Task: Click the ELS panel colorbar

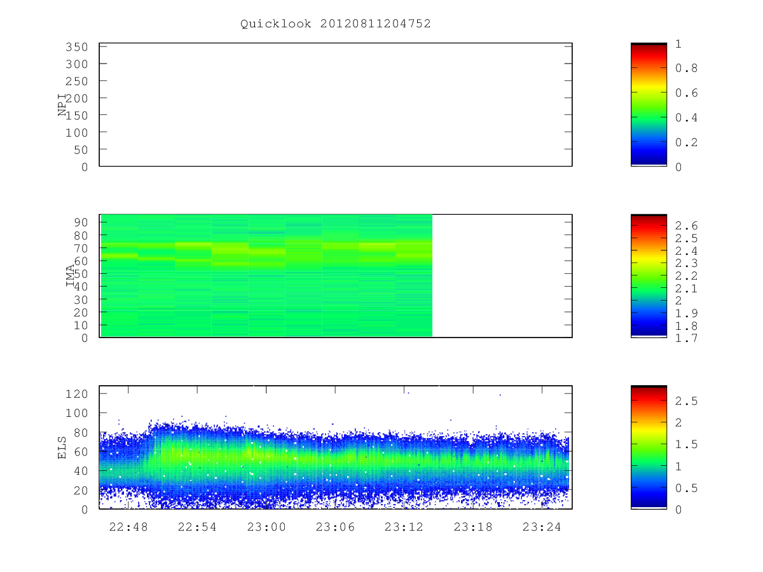Action: click(649, 447)
